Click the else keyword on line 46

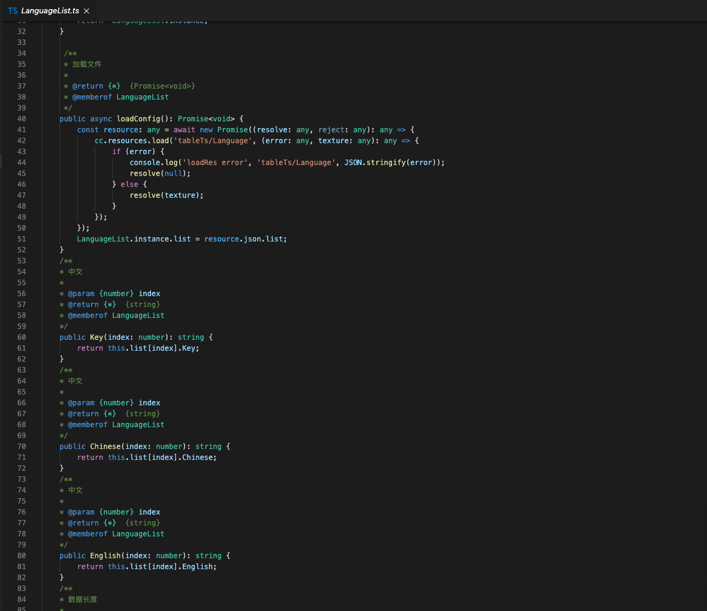point(129,184)
